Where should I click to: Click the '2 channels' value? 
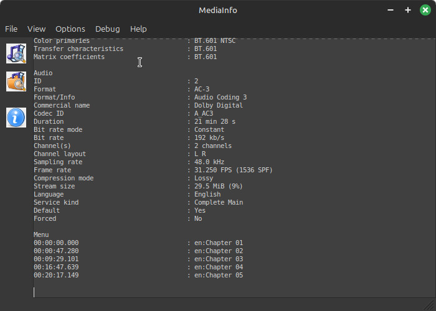[x=213, y=146]
